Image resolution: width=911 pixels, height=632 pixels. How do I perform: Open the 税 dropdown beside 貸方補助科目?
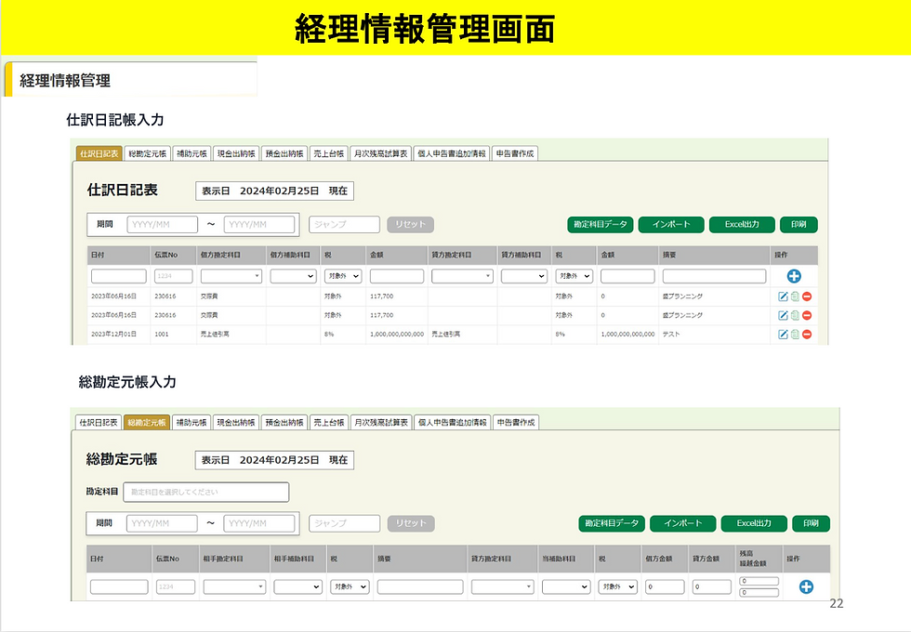tap(574, 276)
